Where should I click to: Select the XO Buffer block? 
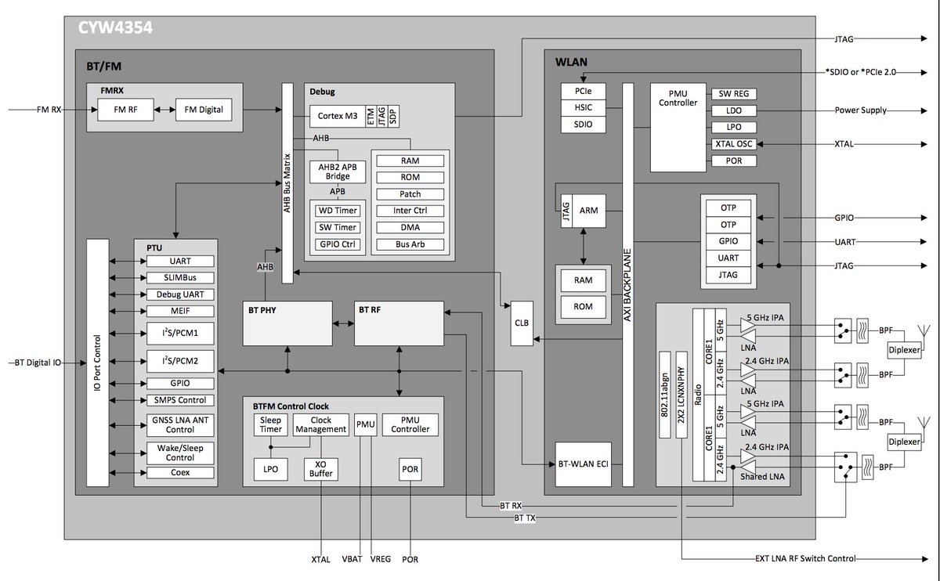(321, 467)
